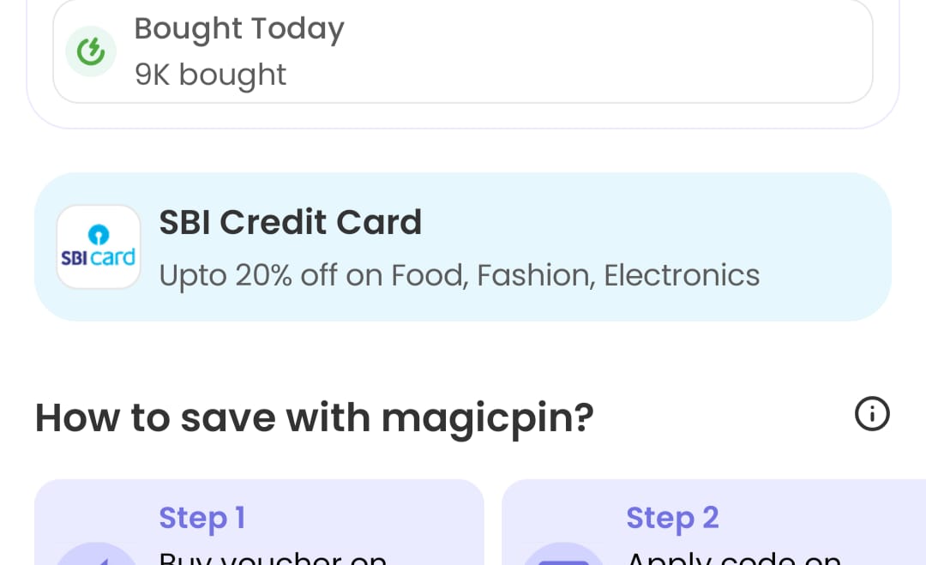
Task: Open the info icon beside magicpin heading
Action: click(872, 415)
